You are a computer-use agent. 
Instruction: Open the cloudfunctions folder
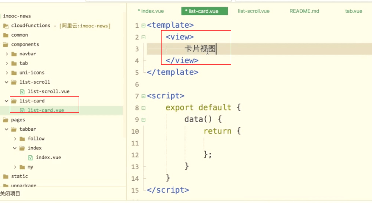coord(31,26)
